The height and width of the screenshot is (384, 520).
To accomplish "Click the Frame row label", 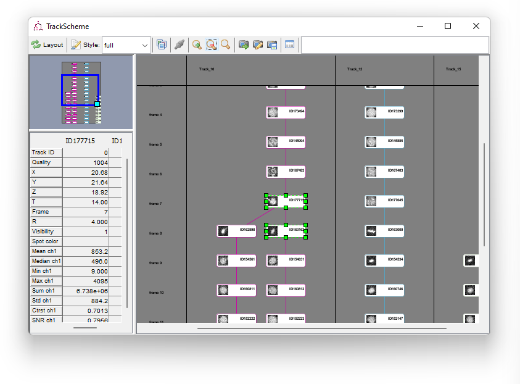I will point(46,212).
